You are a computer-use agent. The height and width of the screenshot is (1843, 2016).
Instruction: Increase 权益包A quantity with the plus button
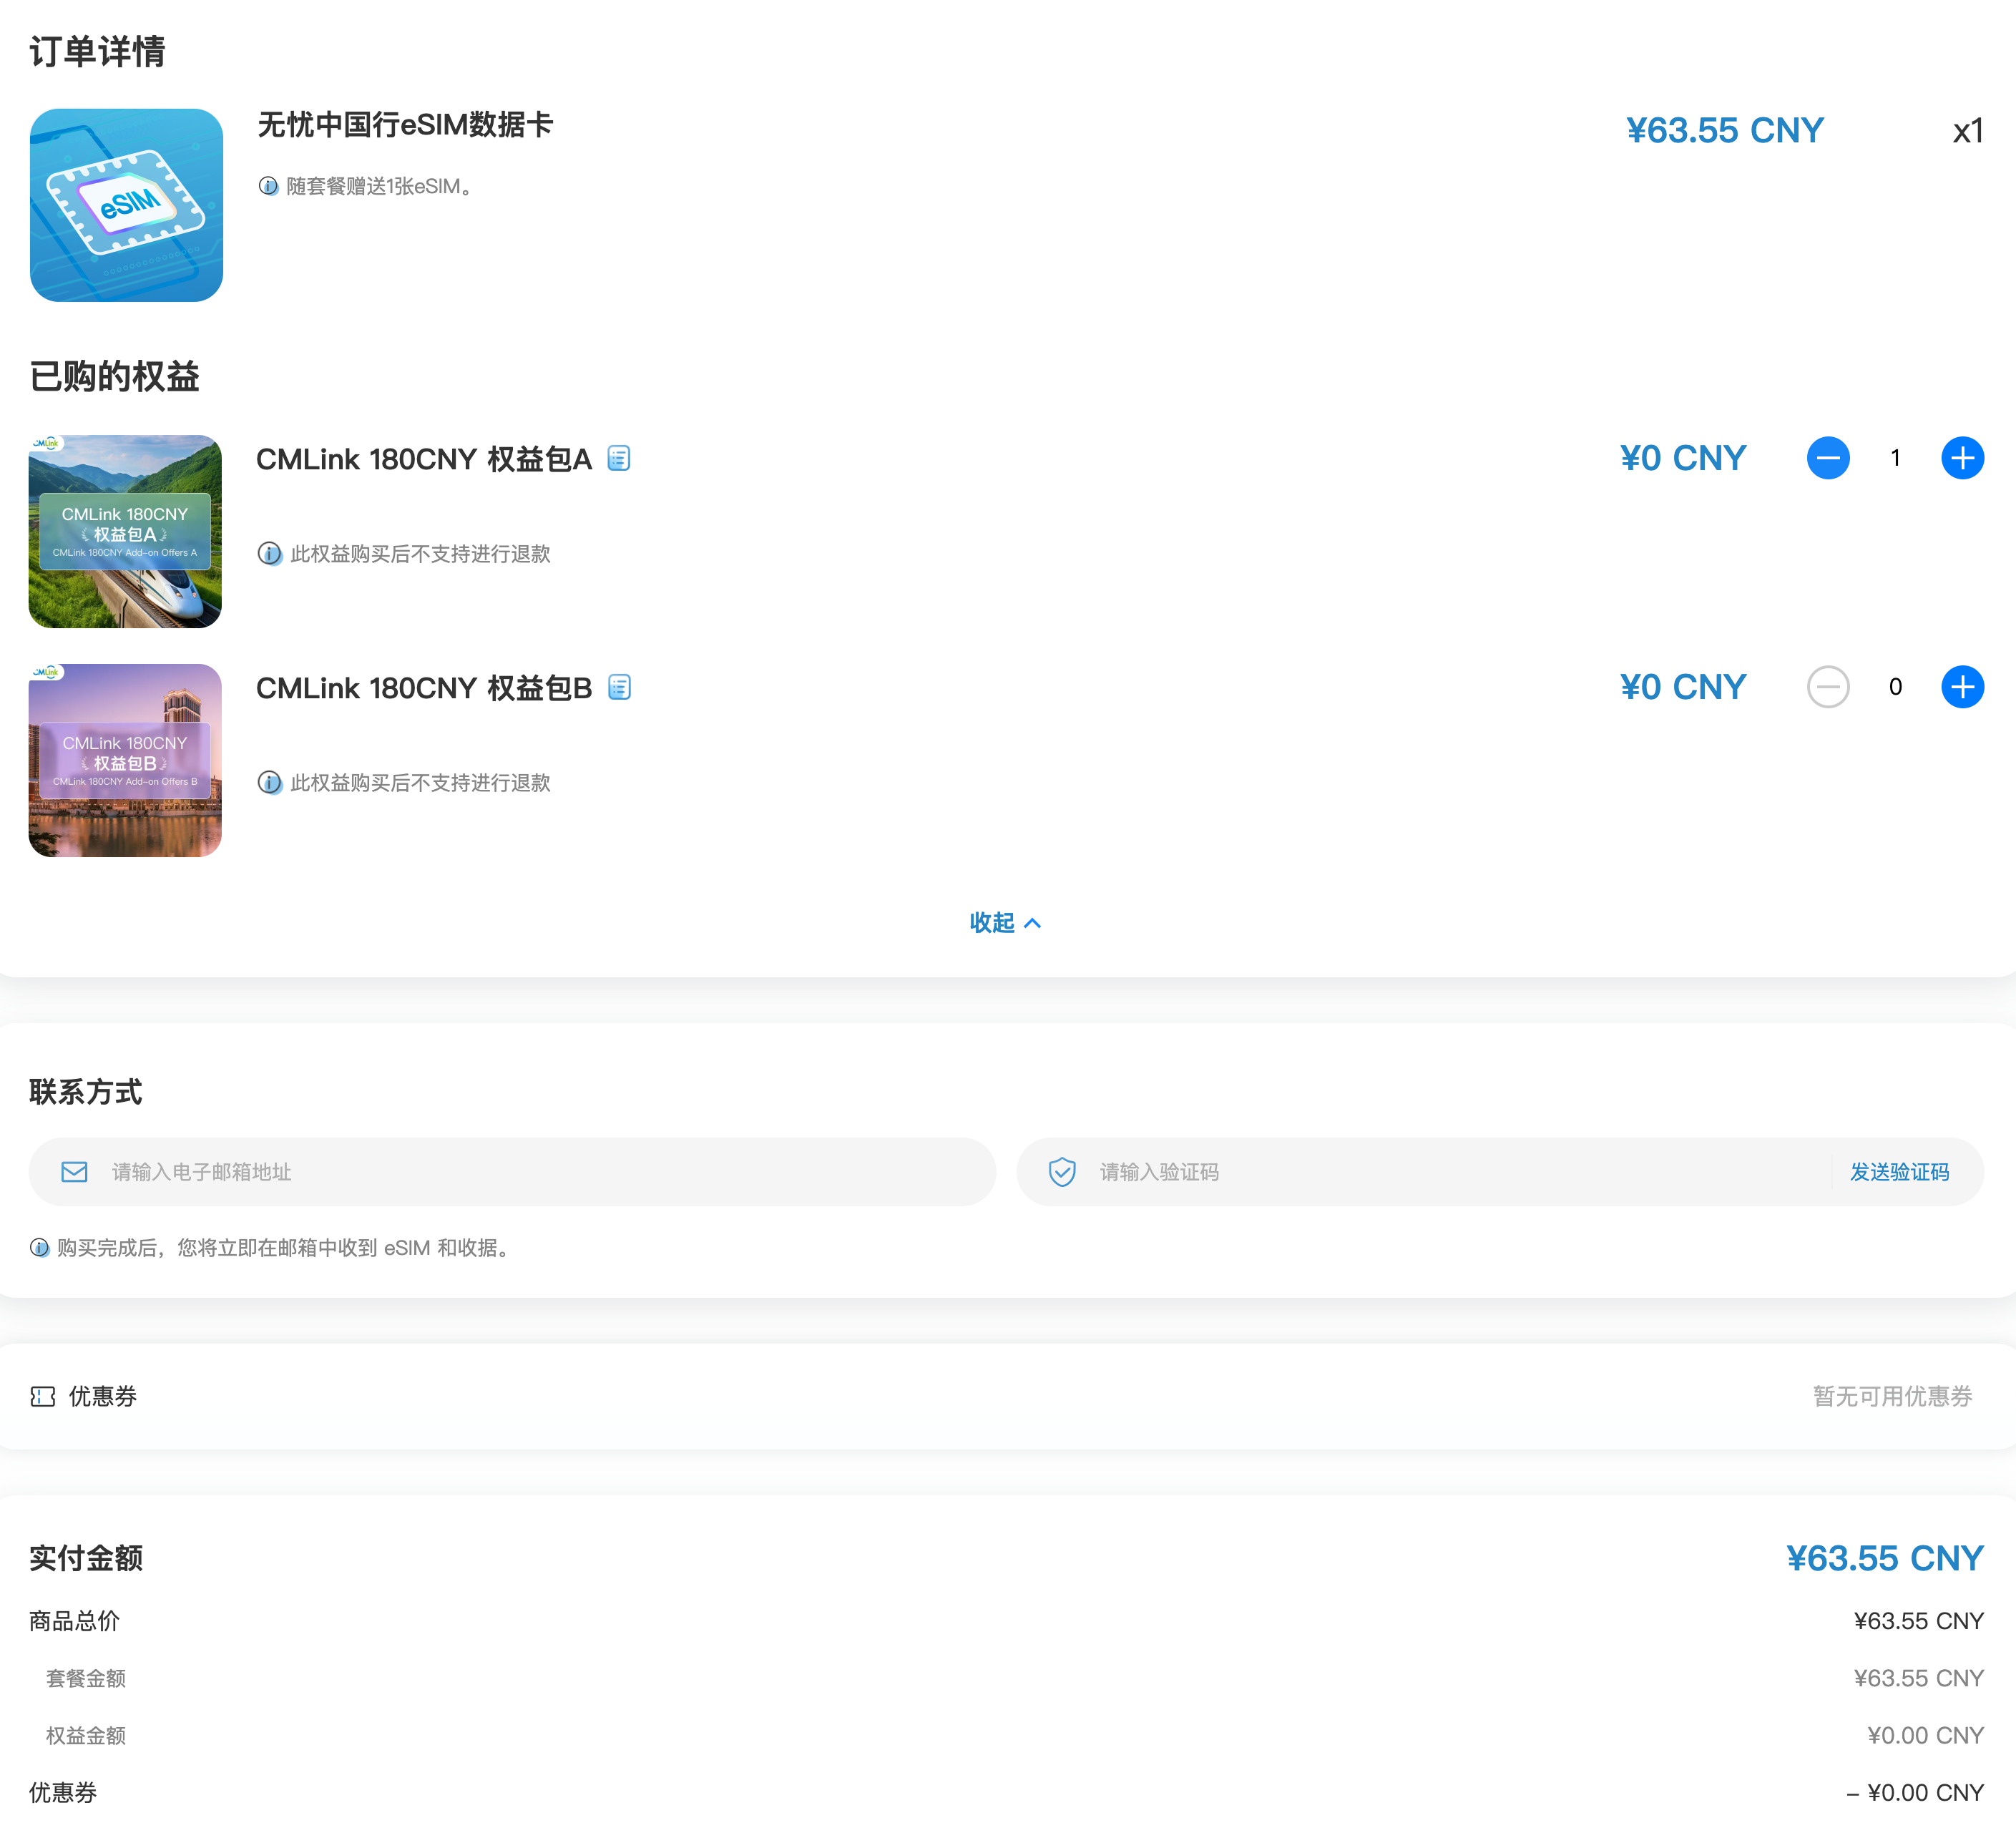point(1962,458)
